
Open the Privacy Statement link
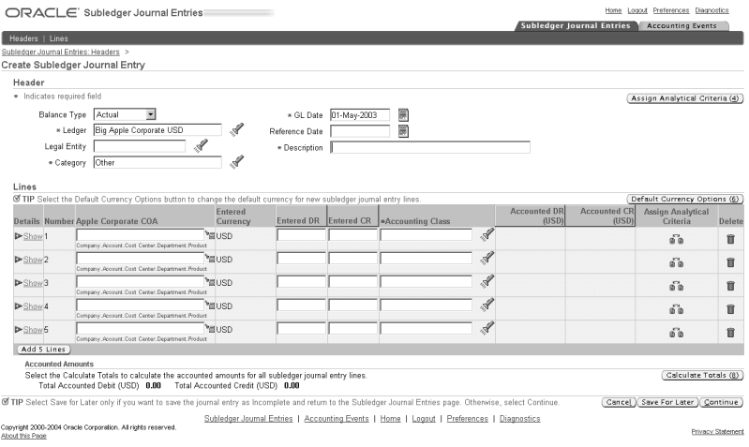717,432
